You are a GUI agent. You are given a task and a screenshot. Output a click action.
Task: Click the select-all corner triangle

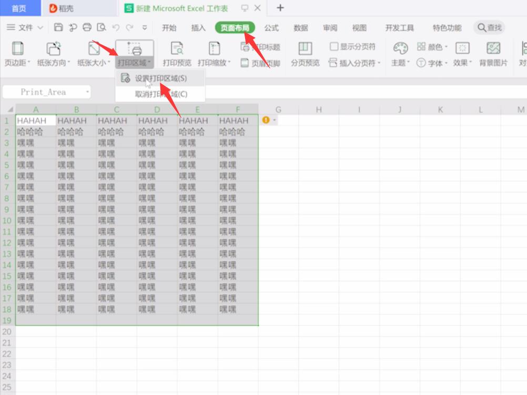[10, 109]
